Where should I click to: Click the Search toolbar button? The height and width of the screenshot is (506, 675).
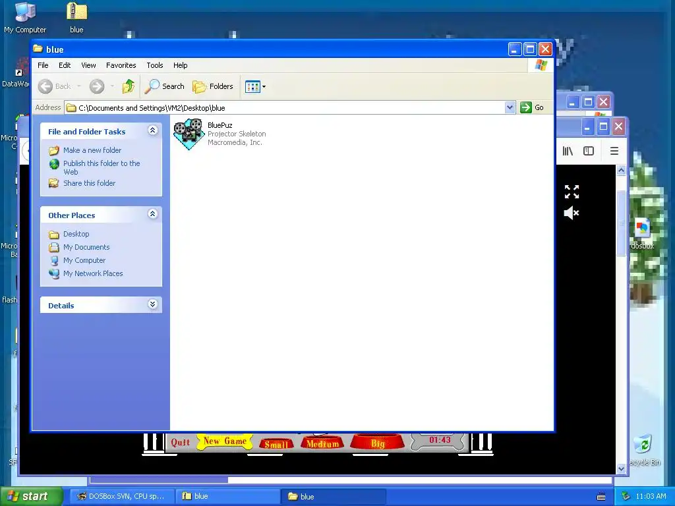164,86
